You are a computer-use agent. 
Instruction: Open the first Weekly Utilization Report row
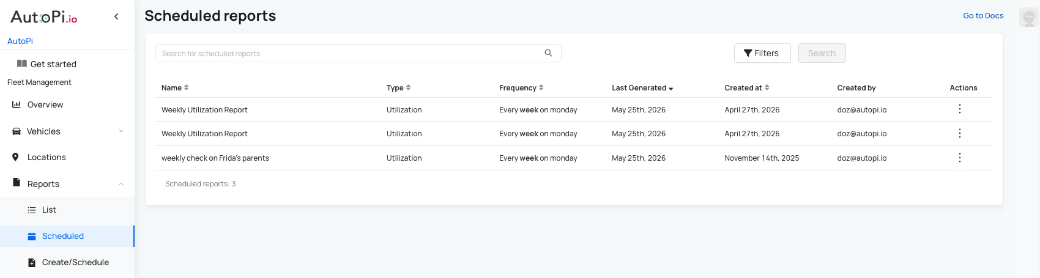point(574,110)
